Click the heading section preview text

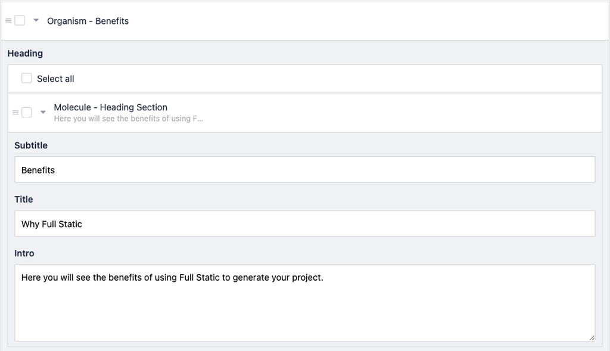(129, 119)
